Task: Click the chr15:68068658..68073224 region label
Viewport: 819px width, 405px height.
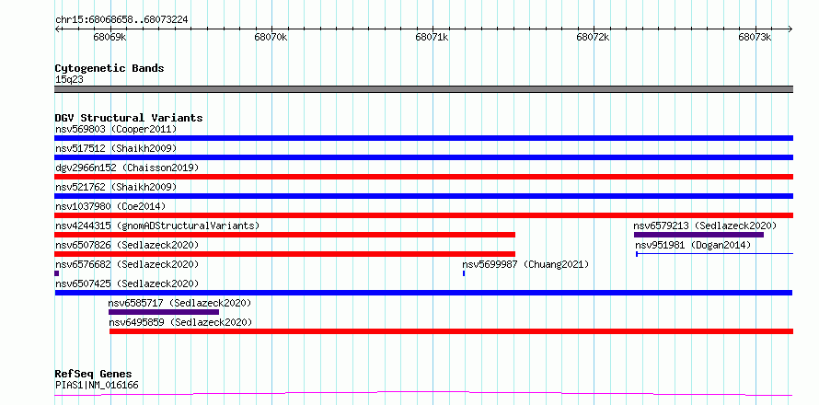Action: pos(121,20)
